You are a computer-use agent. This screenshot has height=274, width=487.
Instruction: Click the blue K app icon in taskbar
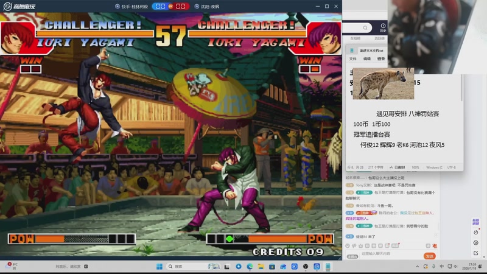[295, 267]
